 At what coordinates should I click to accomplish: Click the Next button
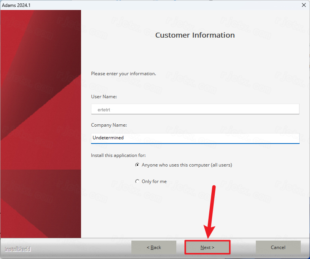(207, 247)
